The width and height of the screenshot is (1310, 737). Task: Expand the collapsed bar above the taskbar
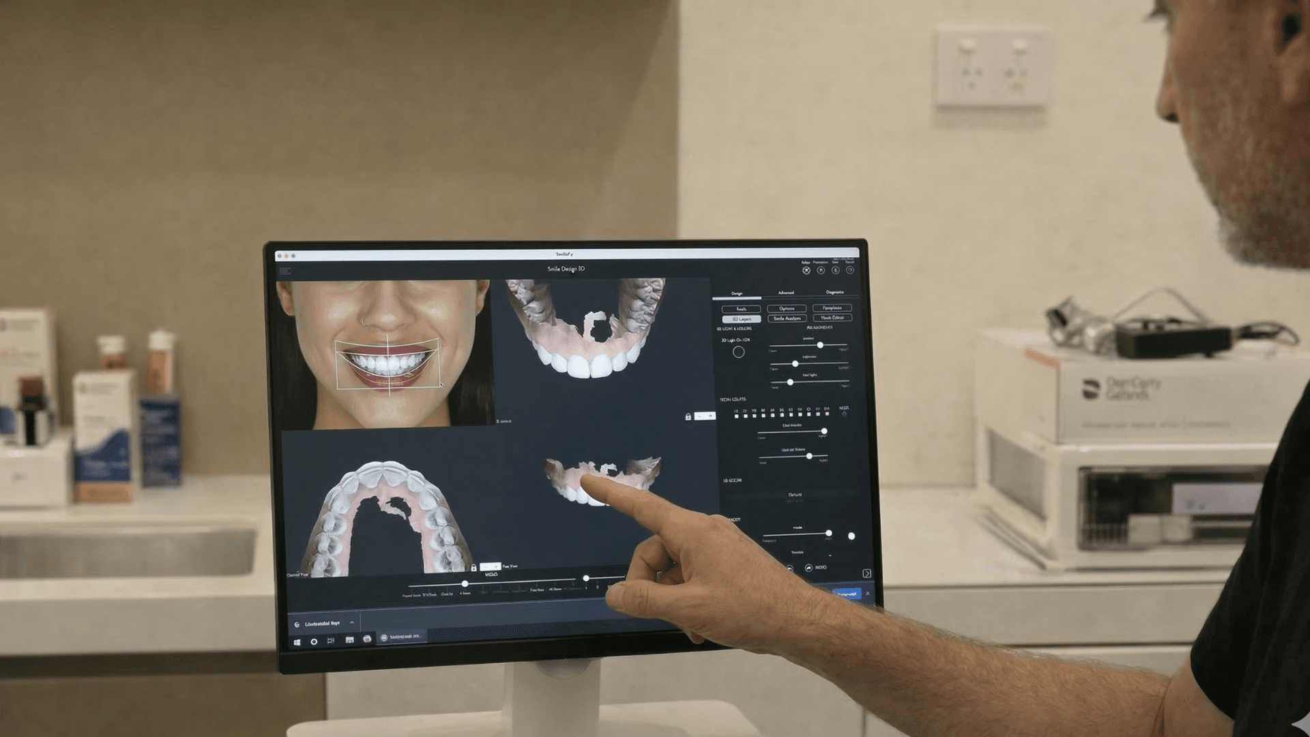coord(352,622)
